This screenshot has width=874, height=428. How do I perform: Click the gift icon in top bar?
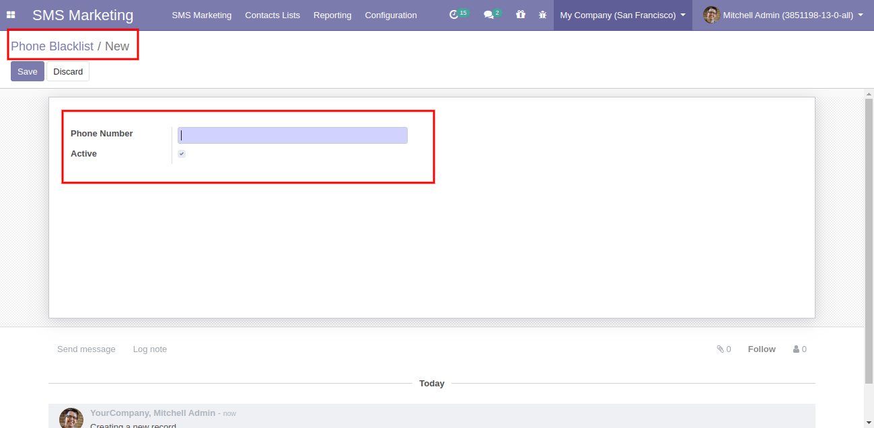coord(520,14)
